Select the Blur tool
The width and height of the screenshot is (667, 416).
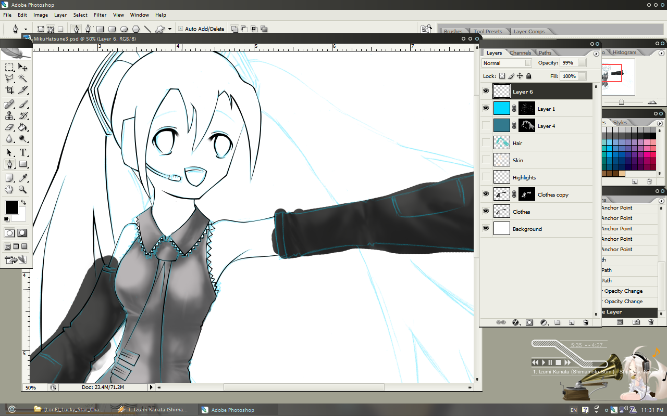[x=9, y=138]
